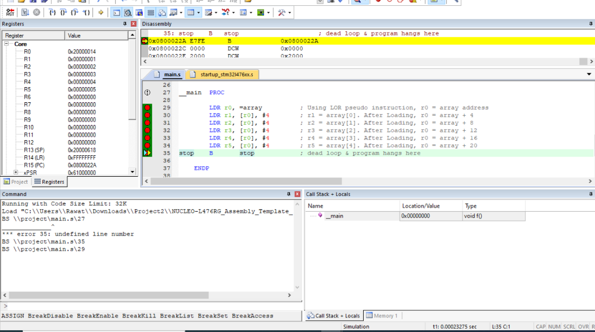The width and height of the screenshot is (595, 332).
Task: Click the Step Out icon
Action: tap(74, 12)
